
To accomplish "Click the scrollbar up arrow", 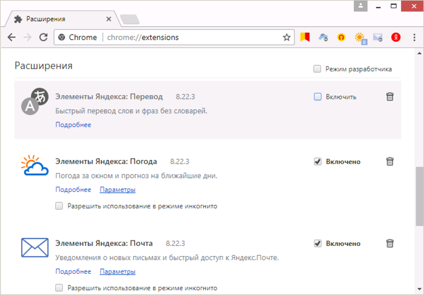I will [420, 53].
